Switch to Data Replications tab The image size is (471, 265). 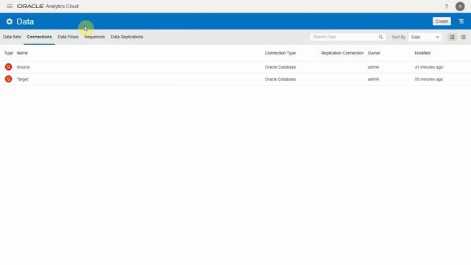tap(127, 37)
